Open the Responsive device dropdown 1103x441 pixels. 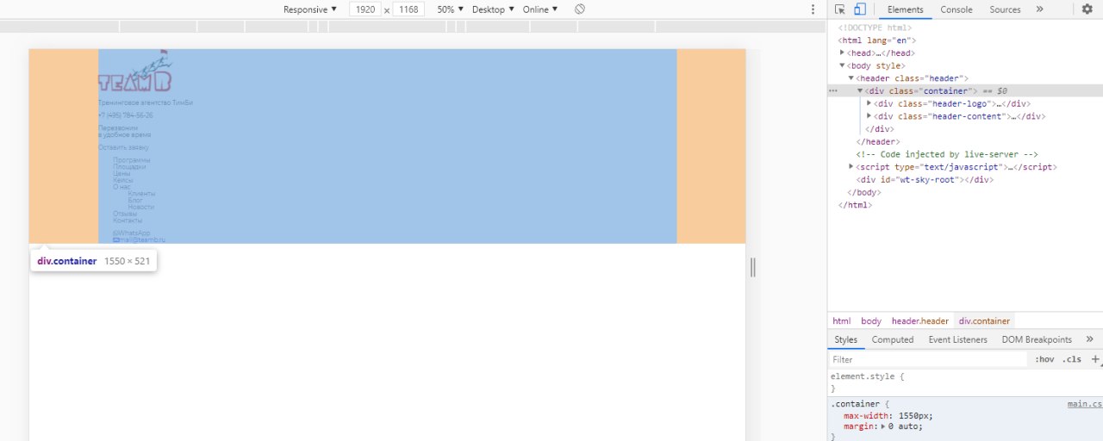[310, 9]
